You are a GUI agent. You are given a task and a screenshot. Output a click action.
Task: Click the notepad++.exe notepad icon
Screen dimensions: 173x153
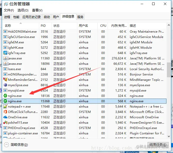point(5,106)
